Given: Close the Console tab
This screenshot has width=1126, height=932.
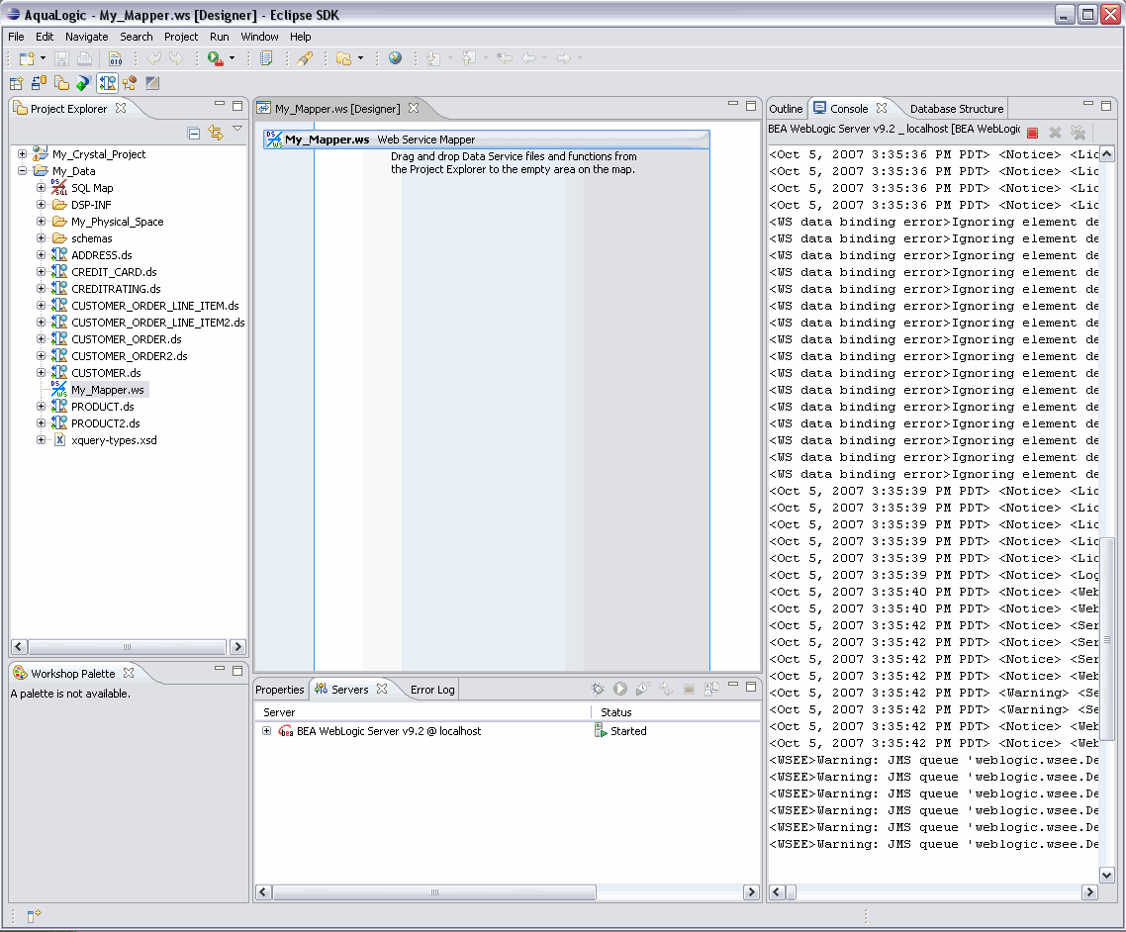Looking at the screenshot, I should point(882,108).
